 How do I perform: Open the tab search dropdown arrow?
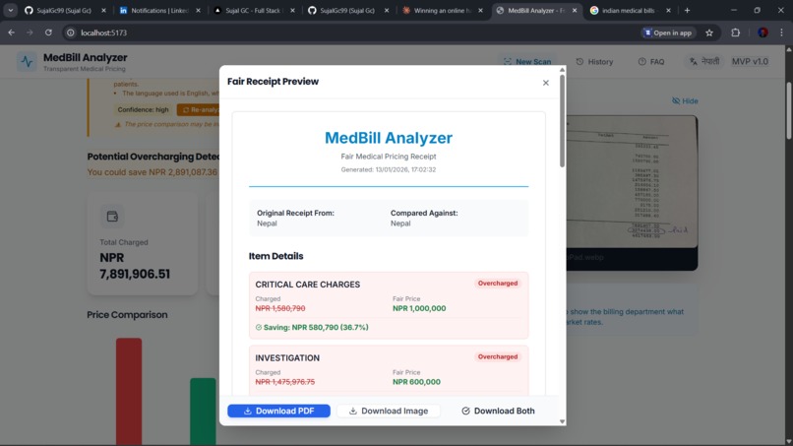point(10,10)
